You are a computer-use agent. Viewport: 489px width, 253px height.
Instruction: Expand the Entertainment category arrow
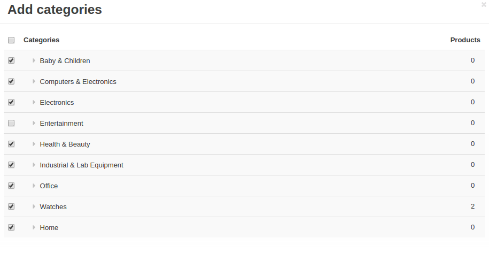tap(34, 123)
